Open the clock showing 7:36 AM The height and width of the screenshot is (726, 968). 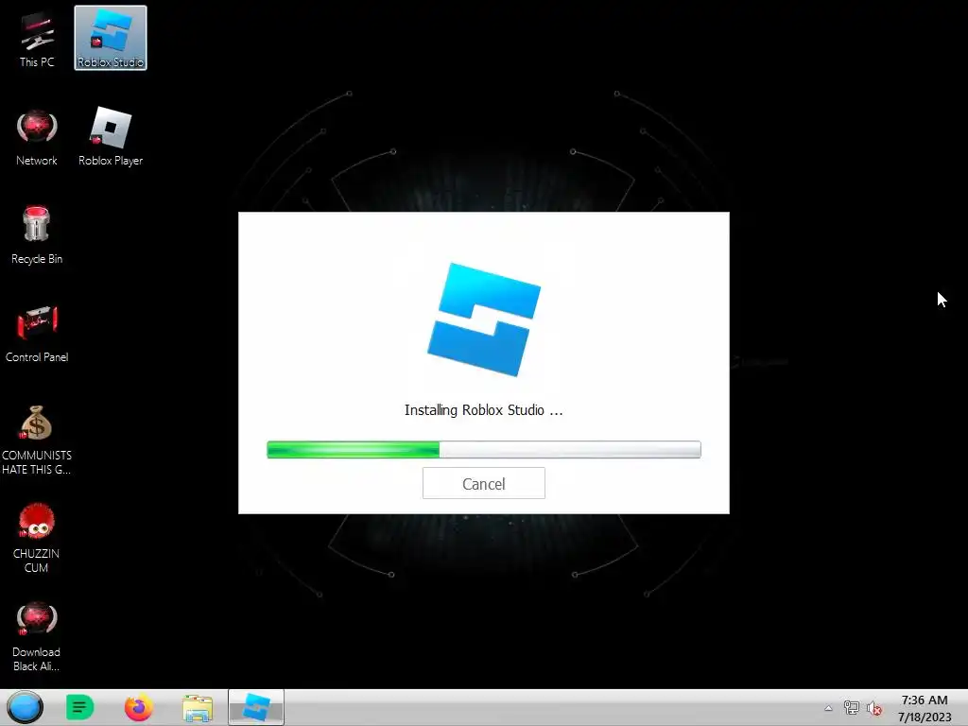[x=925, y=708]
